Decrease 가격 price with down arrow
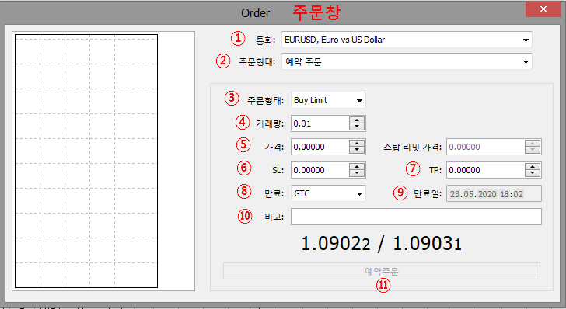 point(357,150)
